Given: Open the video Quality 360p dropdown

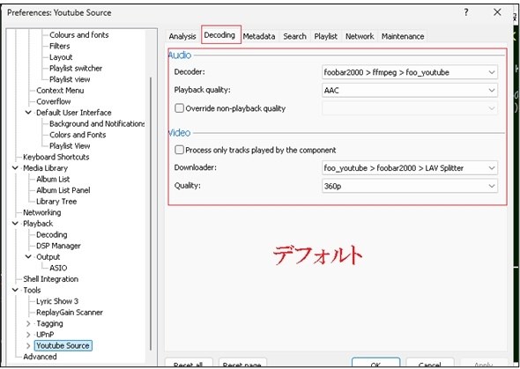Looking at the screenshot, I should click(410, 186).
